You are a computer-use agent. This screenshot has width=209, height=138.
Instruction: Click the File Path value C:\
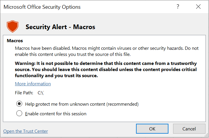[41, 93]
